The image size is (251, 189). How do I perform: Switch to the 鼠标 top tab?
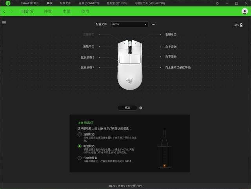click(49, 3)
